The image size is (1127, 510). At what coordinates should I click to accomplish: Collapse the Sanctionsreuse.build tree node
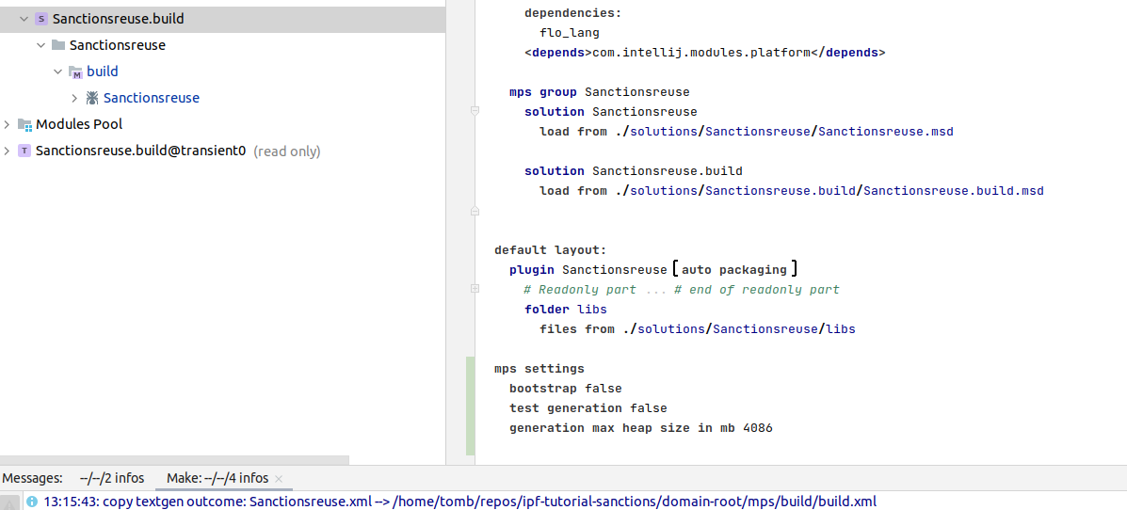24,19
